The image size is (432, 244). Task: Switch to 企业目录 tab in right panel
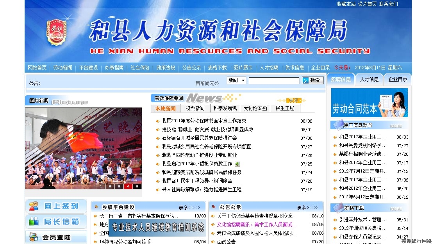tap(398, 79)
